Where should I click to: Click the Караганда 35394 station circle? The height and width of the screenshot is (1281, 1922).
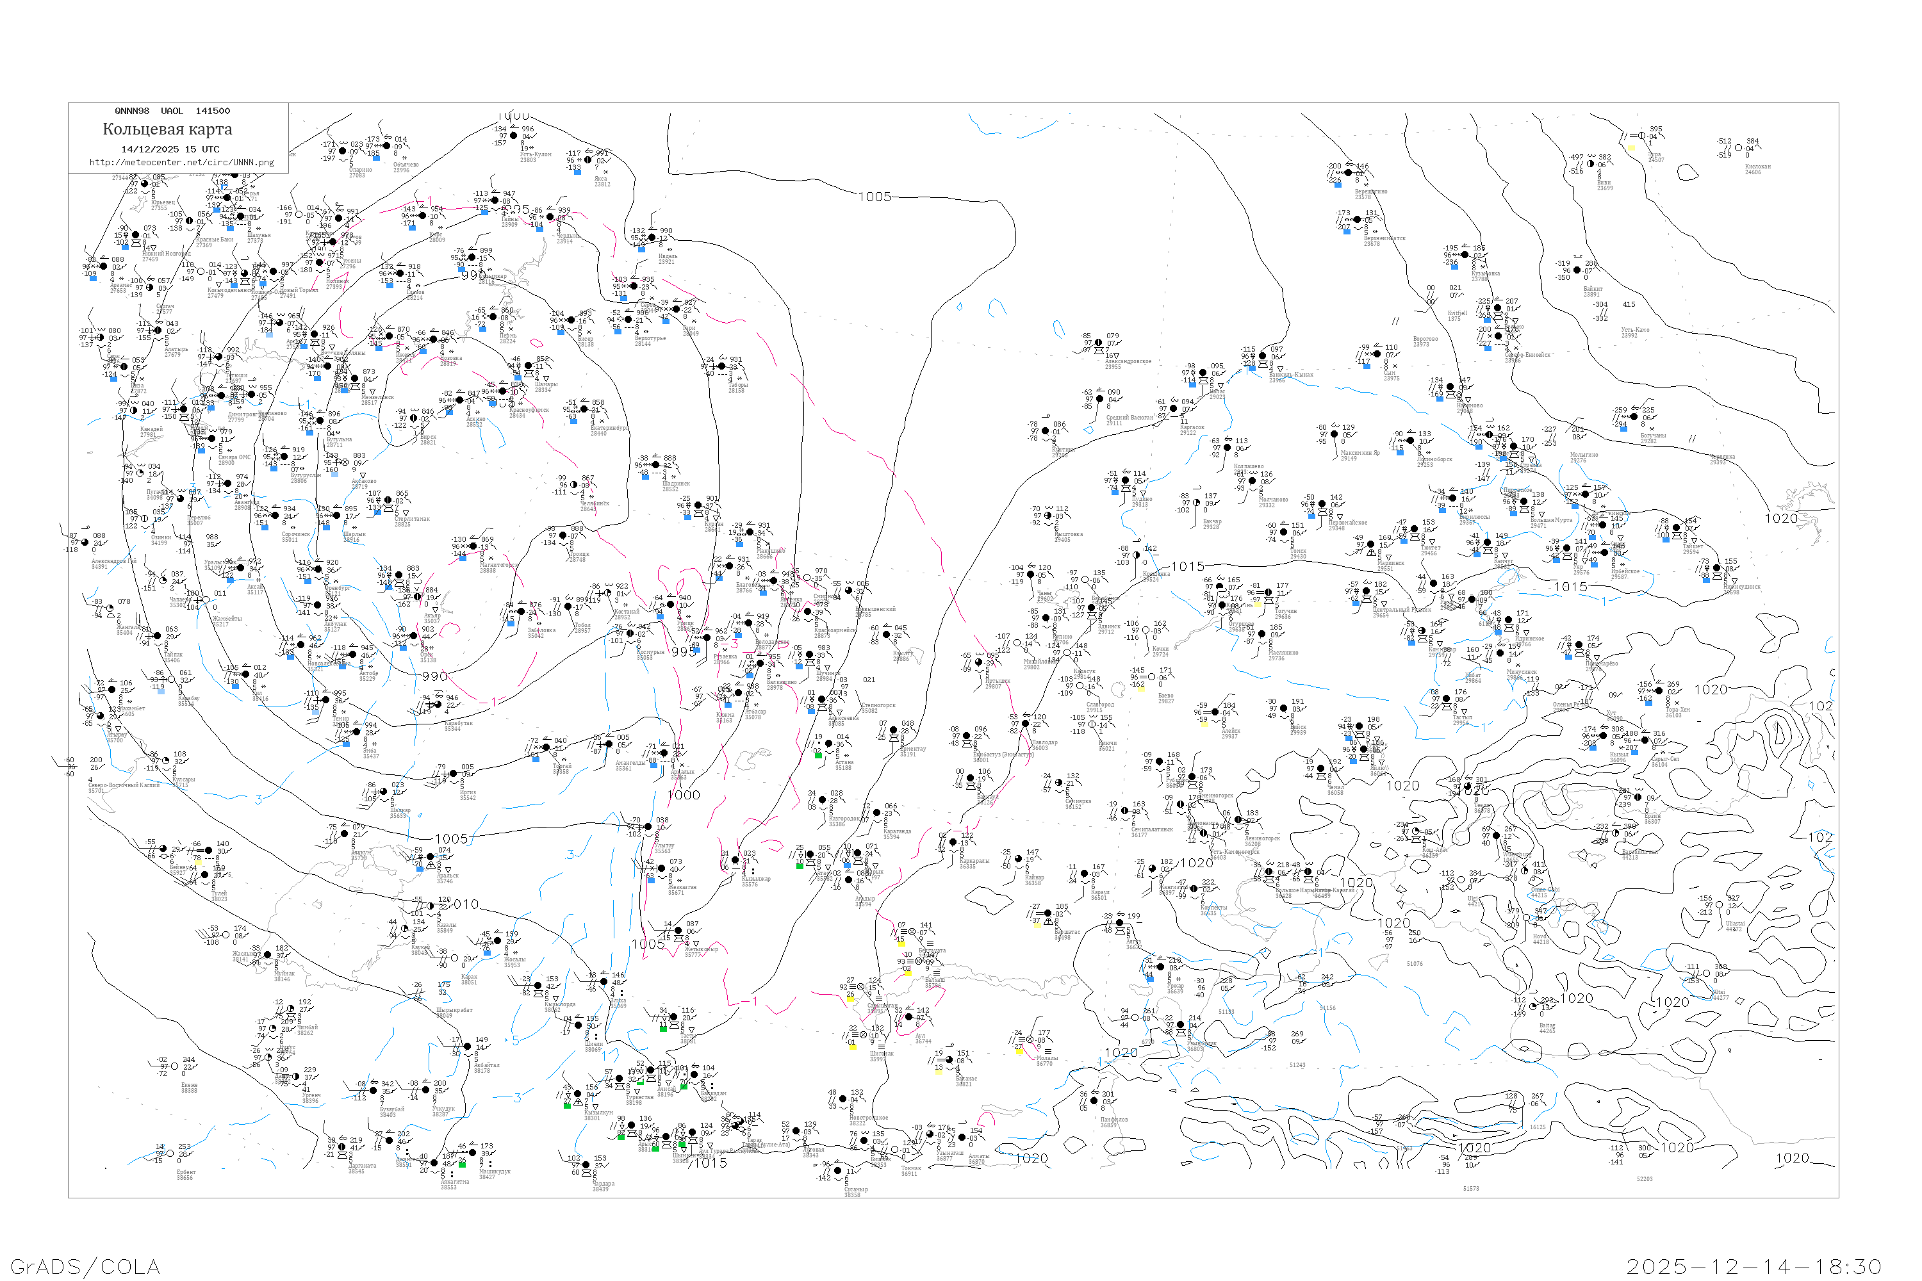click(x=876, y=813)
